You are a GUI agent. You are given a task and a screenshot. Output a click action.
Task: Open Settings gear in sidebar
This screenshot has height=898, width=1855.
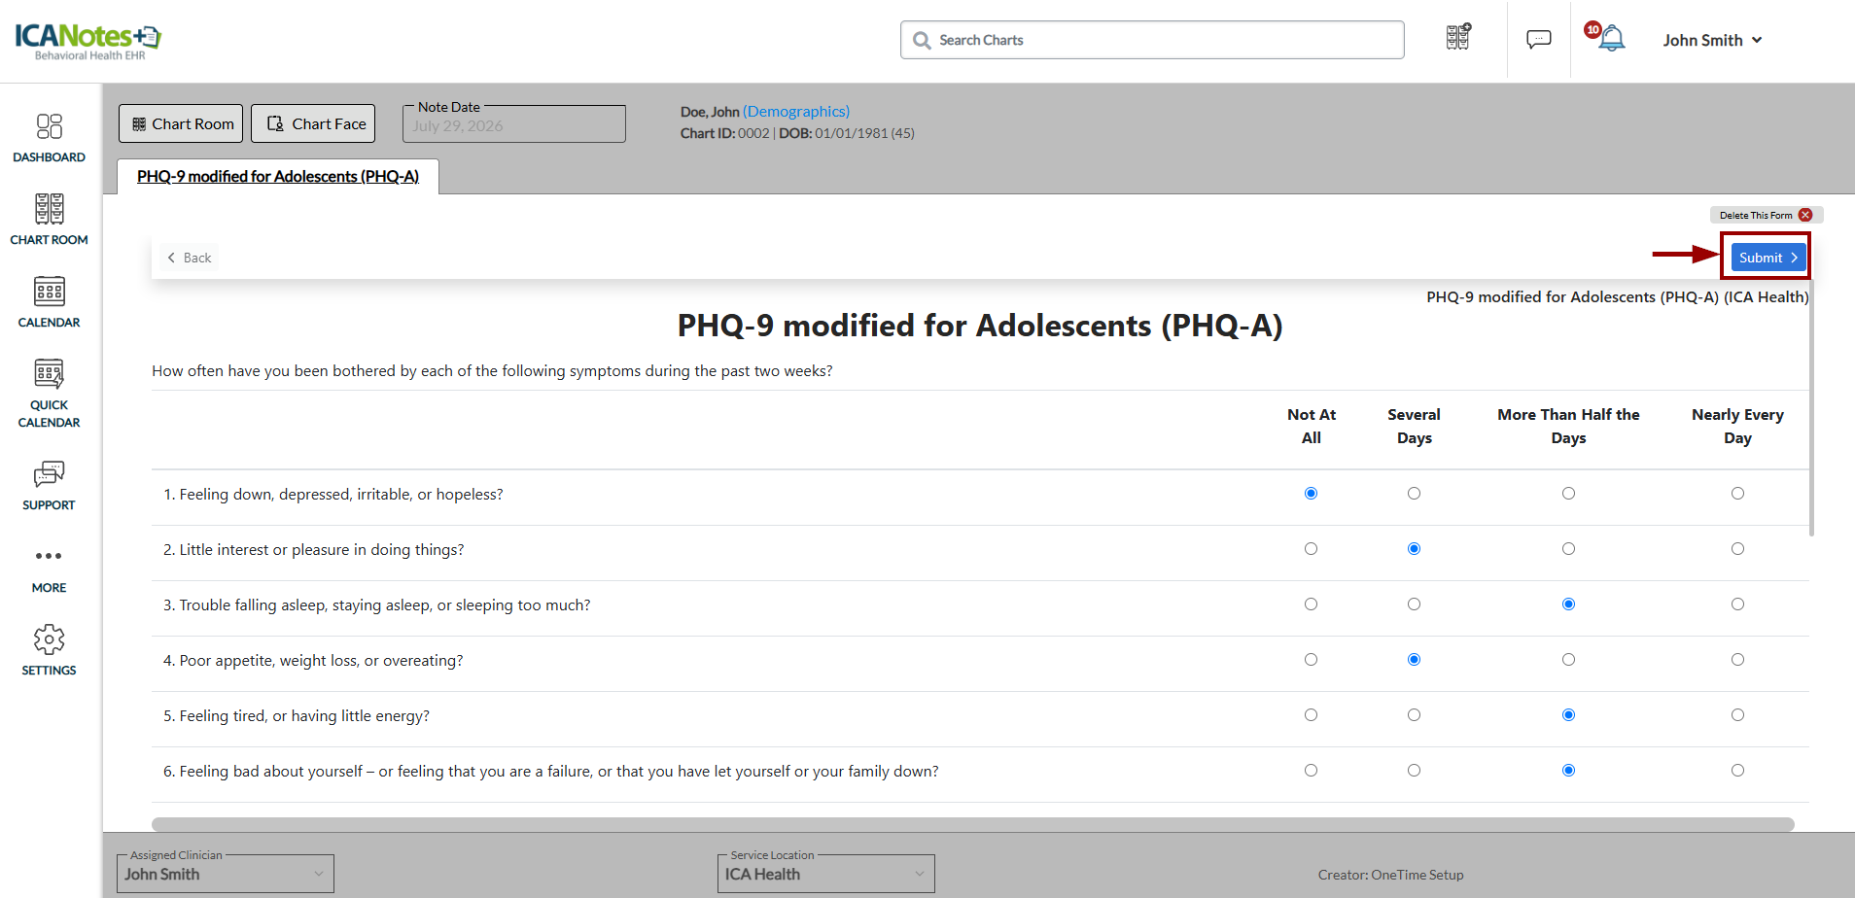point(49,650)
